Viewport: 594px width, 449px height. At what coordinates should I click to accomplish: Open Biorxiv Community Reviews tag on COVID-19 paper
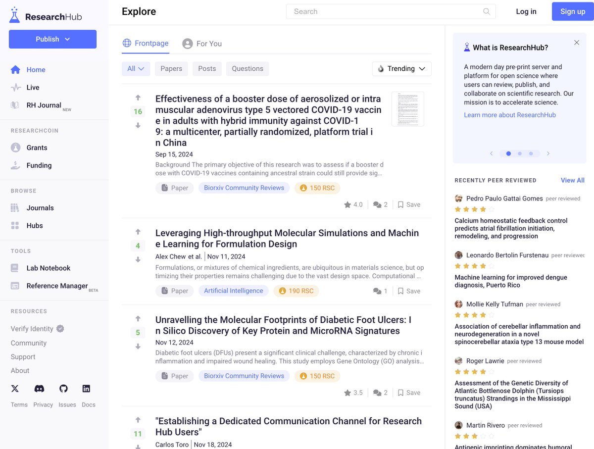pos(244,188)
